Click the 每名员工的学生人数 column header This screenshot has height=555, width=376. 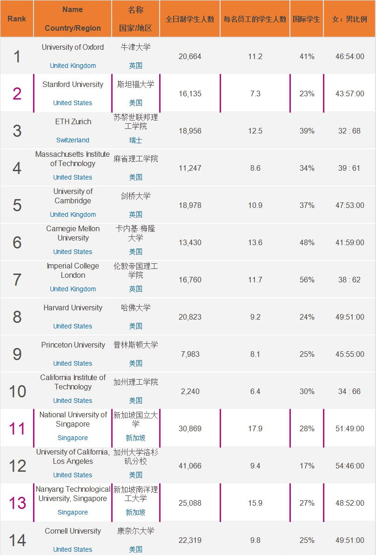tap(255, 19)
